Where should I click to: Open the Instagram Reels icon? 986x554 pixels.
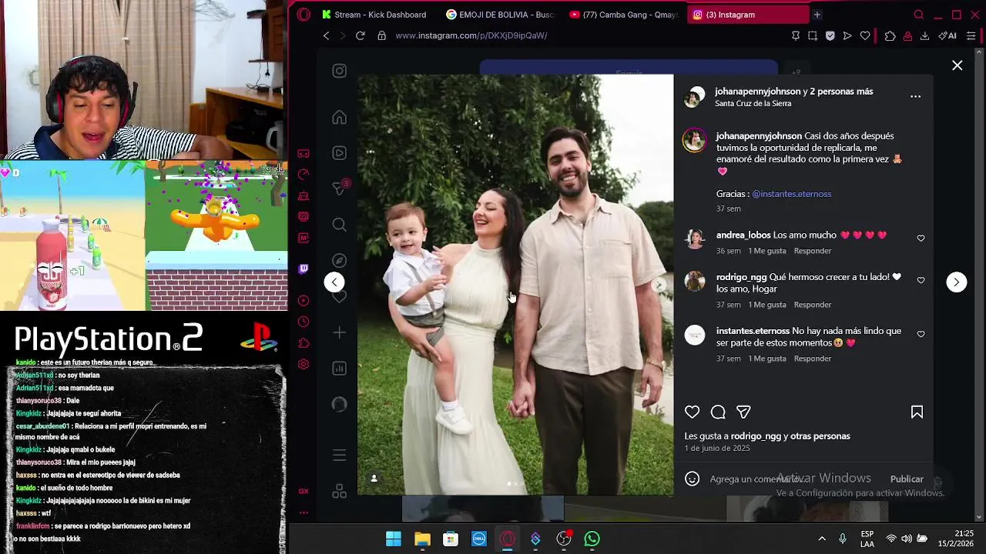(x=339, y=153)
